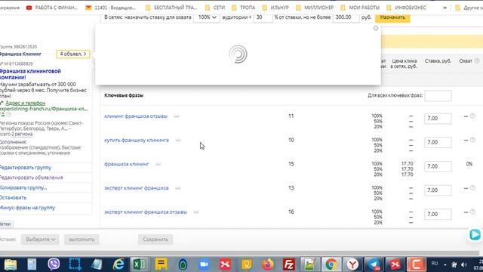The image size is (483, 272).
Task: Click the help icon in 'эксперт клининг франшиза' row
Action: [473, 188]
